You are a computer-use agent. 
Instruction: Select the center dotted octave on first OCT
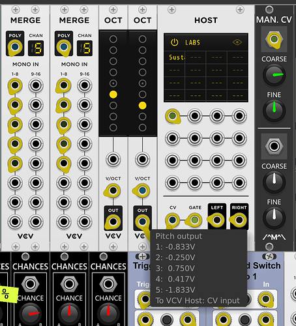[x=113, y=83]
